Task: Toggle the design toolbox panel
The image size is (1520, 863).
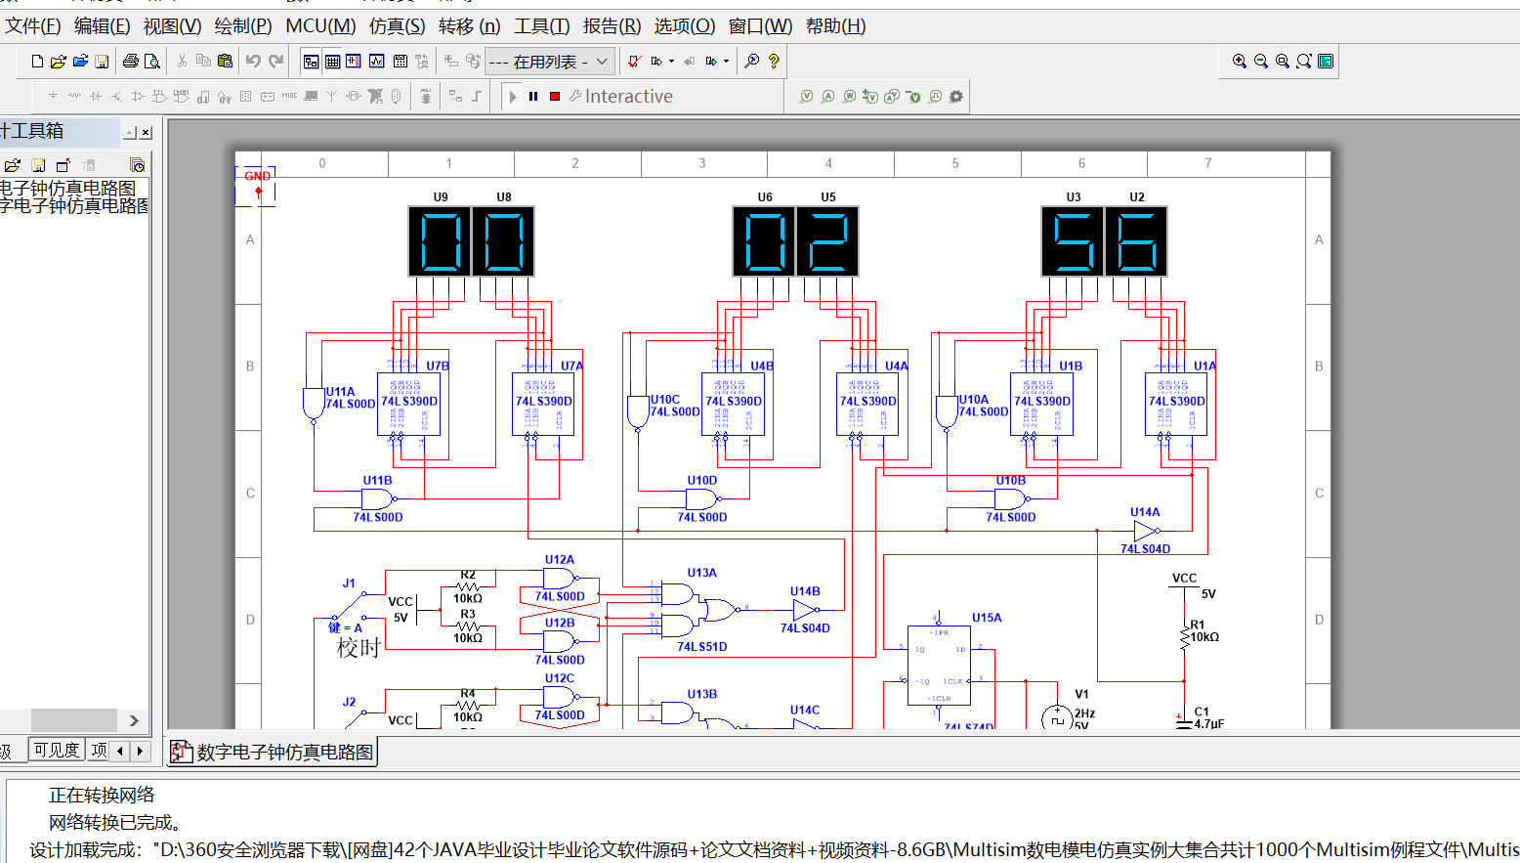Action: 311,62
